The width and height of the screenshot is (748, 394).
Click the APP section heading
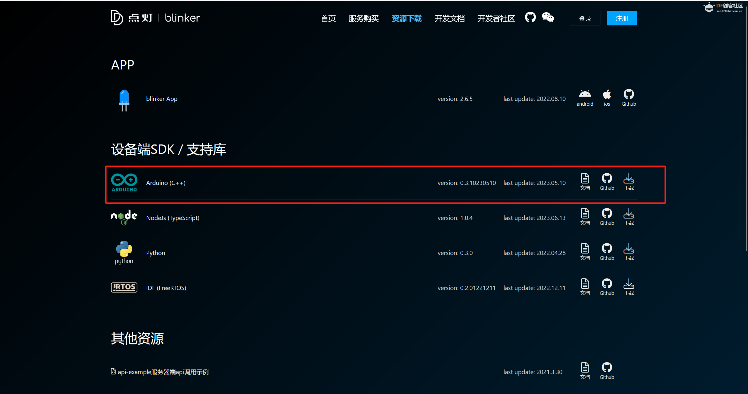[x=122, y=65]
